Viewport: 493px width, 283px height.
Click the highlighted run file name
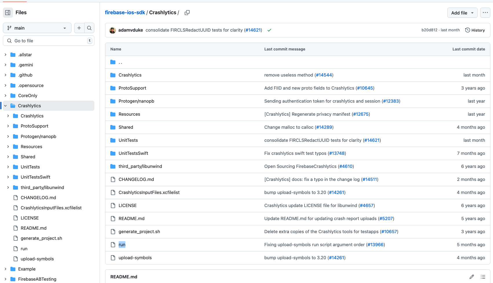[x=122, y=245]
